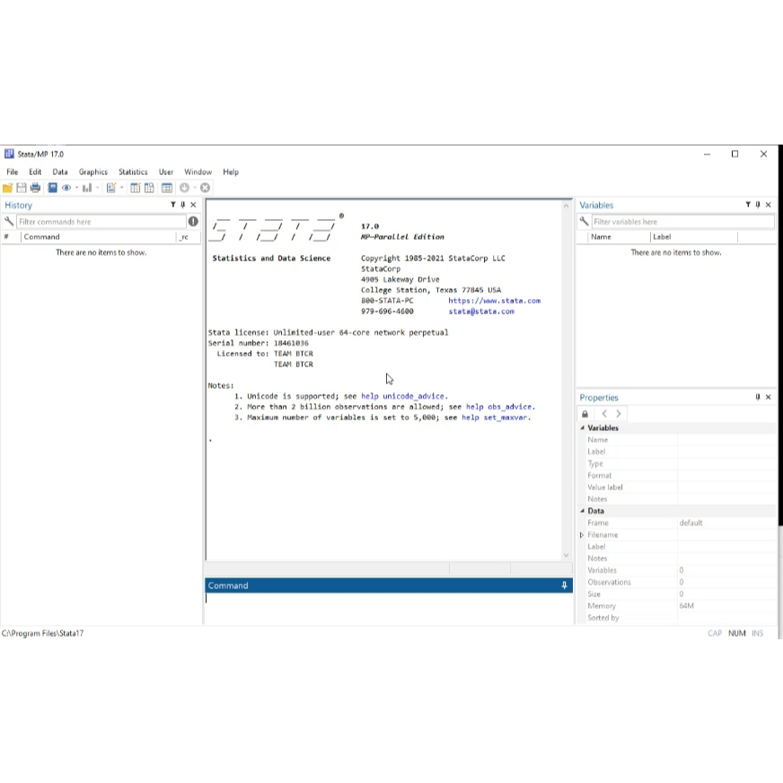The width and height of the screenshot is (783, 783).
Task: Click the Variables panel pin icon
Action: [758, 205]
